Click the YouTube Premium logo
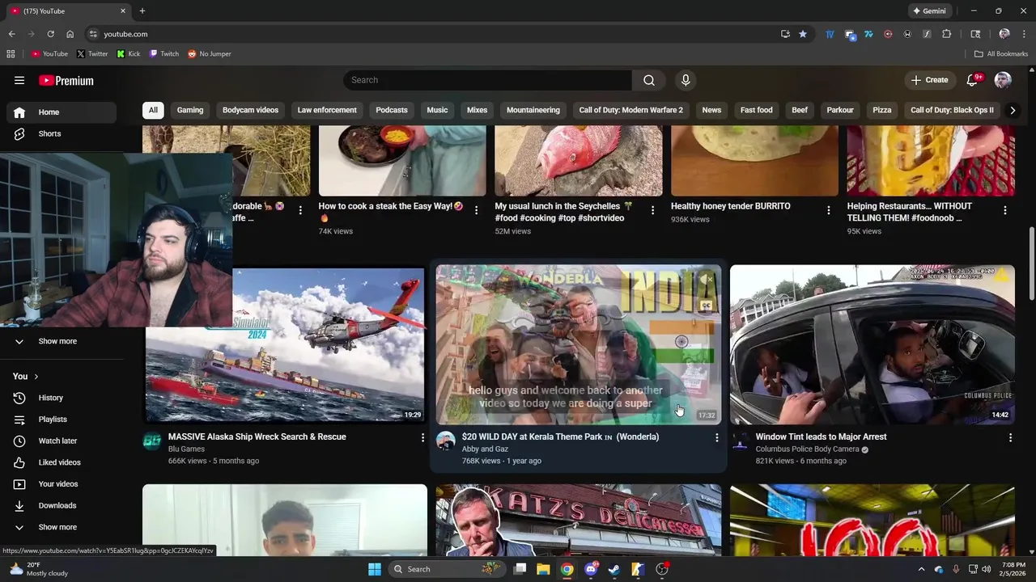 [x=66, y=80]
